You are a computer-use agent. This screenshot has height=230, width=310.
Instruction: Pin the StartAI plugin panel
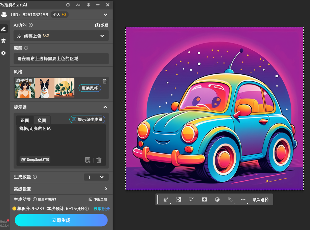point(88,5)
